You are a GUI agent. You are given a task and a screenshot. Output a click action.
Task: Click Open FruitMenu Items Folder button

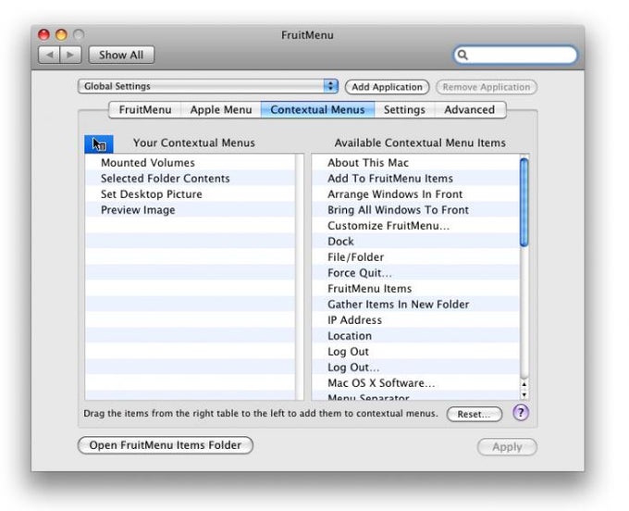[166, 445]
